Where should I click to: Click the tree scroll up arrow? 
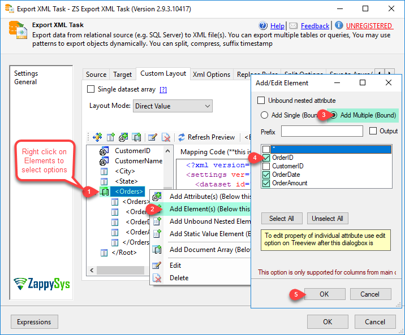(167, 151)
